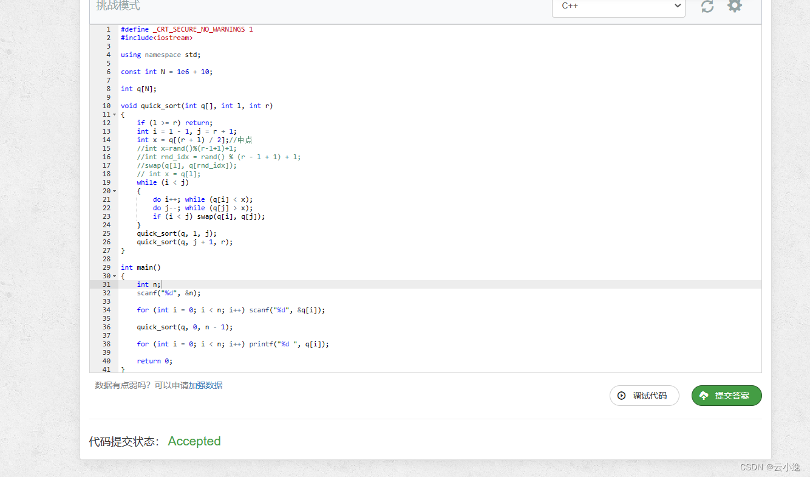This screenshot has width=810, height=477.
Task: Click the 提交答案 submit button
Action: (x=726, y=396)
